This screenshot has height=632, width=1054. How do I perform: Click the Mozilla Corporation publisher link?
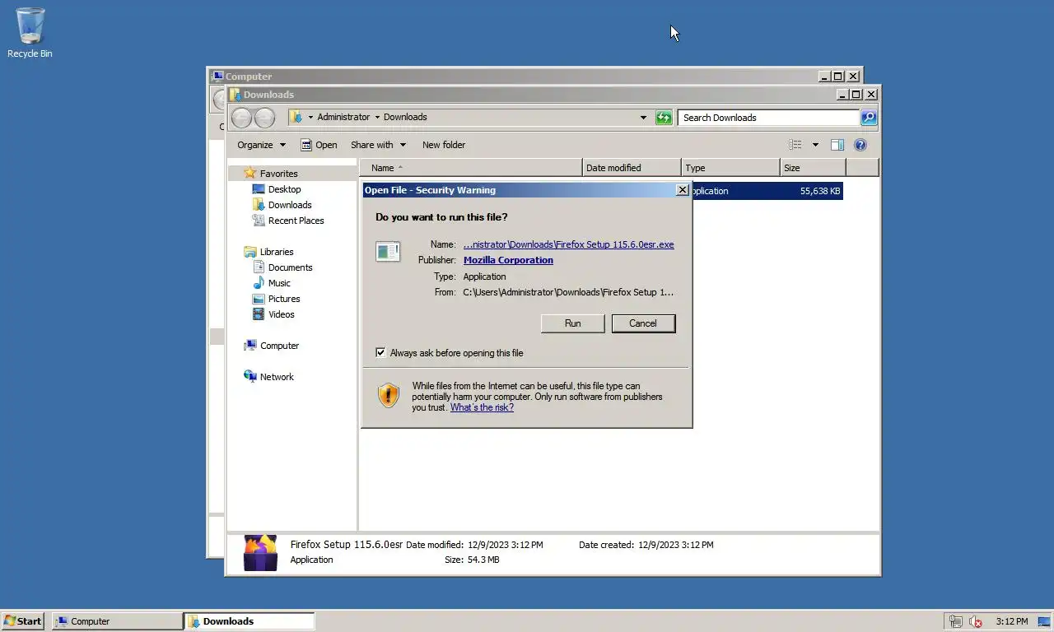pyautogui.click(x=508, y=260)
